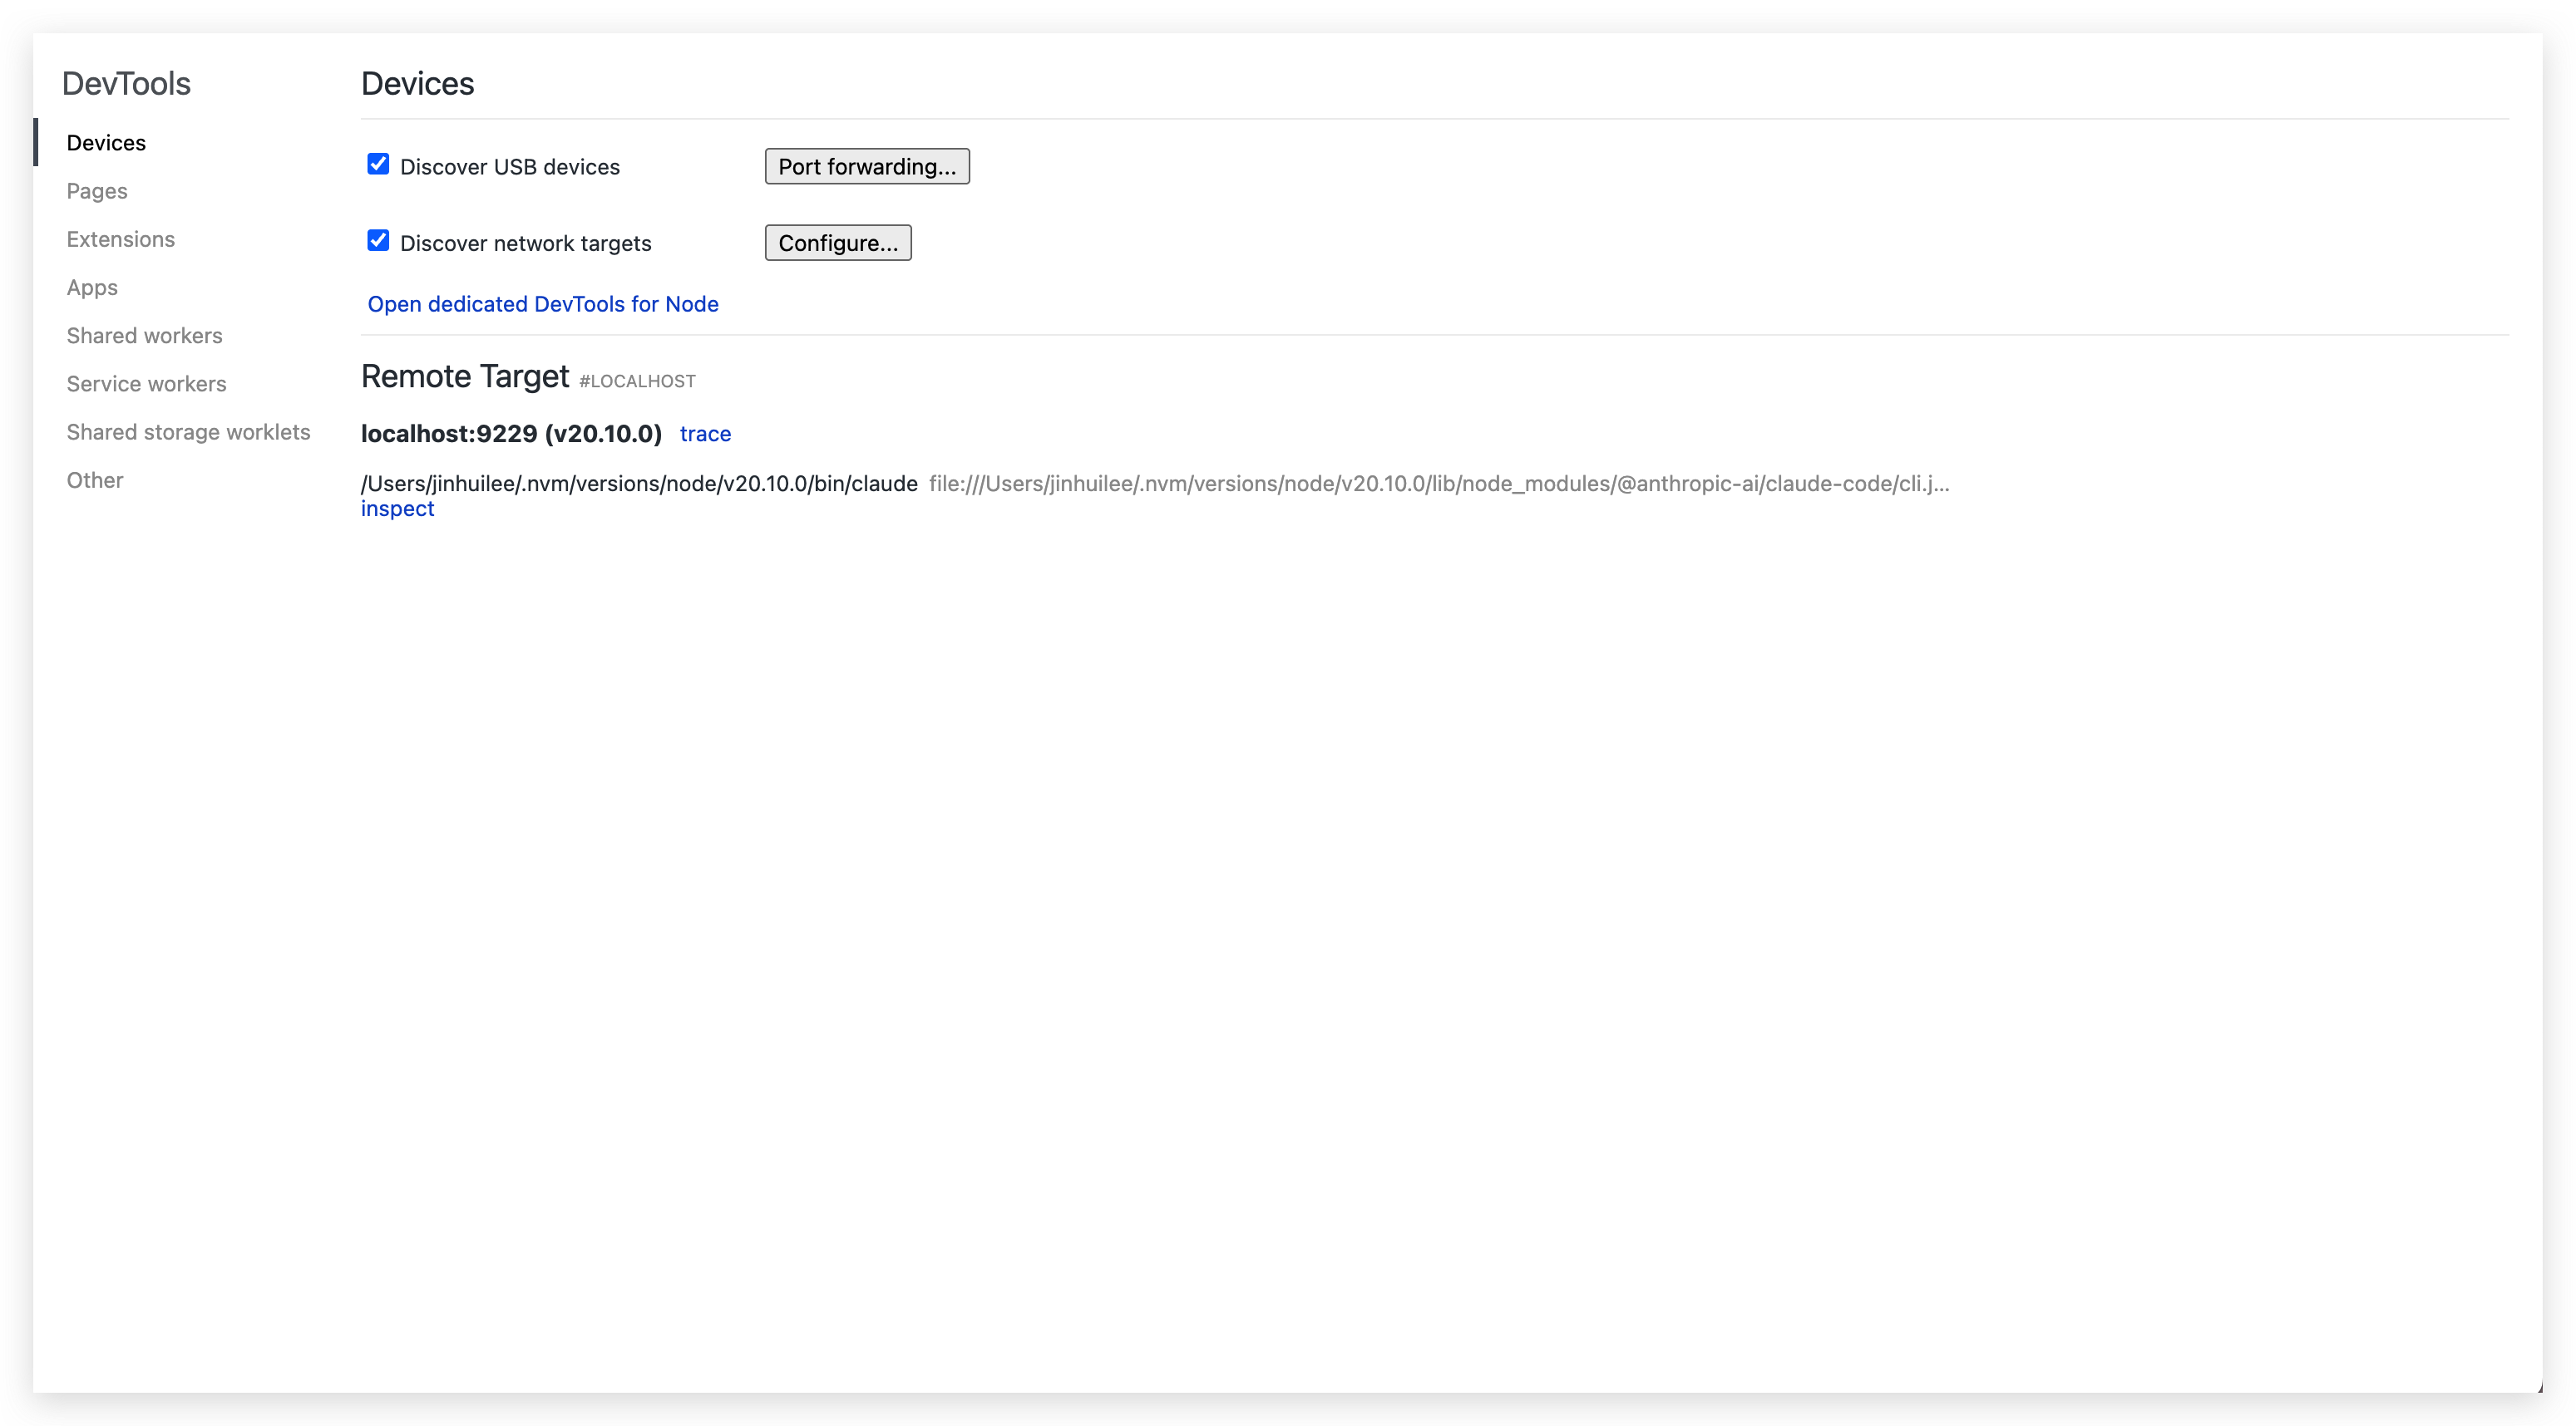This screenshot has height=1426, width=2576.
Task: Open dedicated DevTools for Node
Action: (x=542, y=304)
